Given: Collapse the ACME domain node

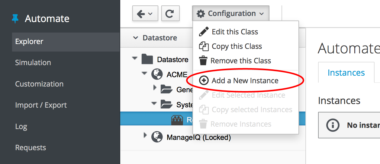Looking at the screenshot, I should pos(145,73).
